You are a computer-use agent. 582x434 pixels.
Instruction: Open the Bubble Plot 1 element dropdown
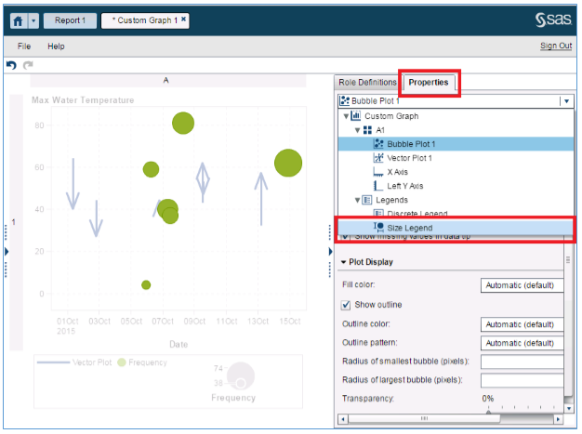(x=566, y=101)
